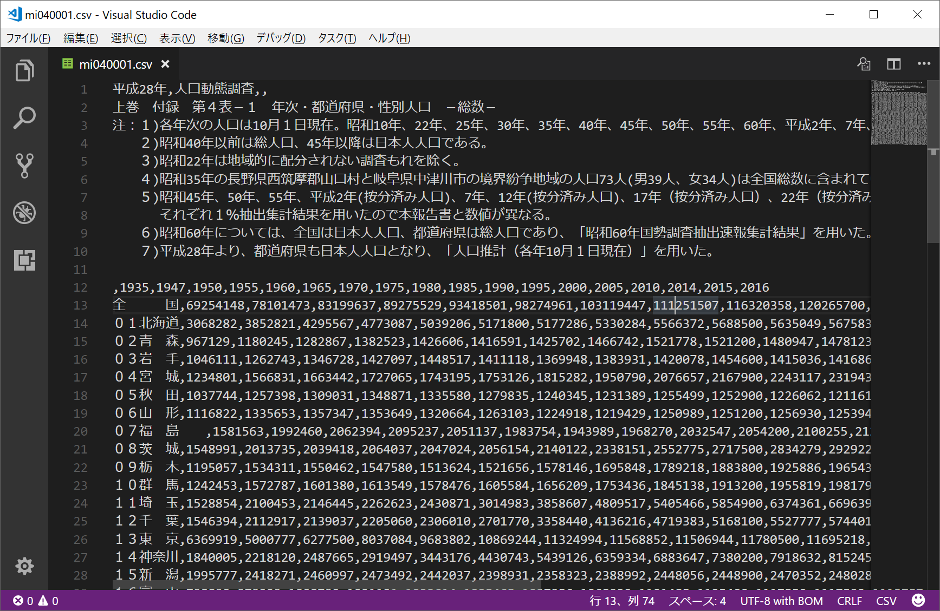
Task: Click the ０１北海道 row label
Action: (146, 324)
